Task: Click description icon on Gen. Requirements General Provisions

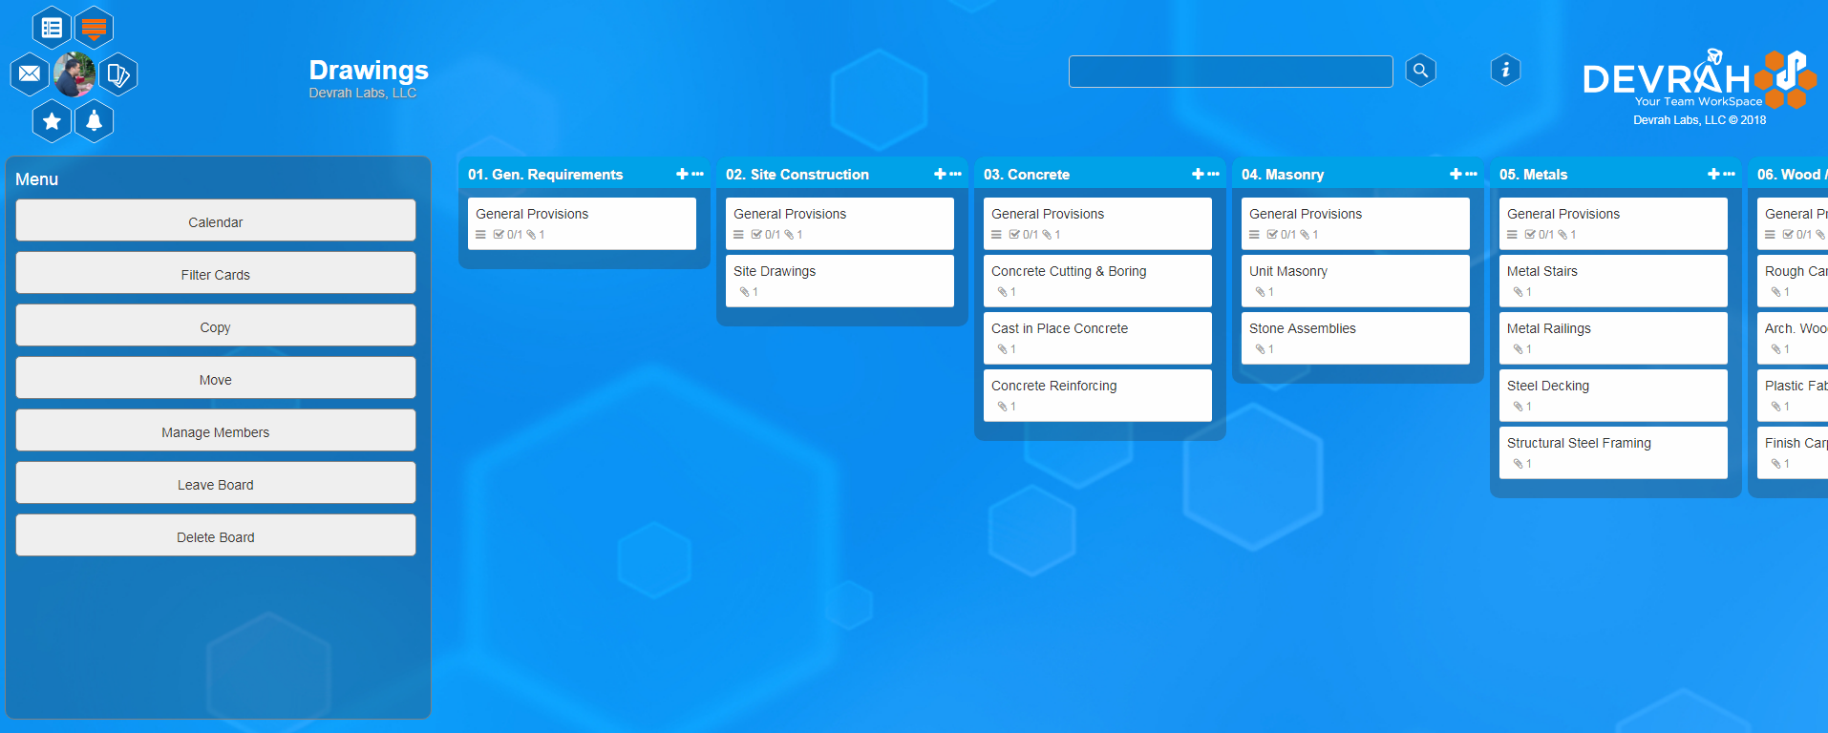Action: point(480,235)
